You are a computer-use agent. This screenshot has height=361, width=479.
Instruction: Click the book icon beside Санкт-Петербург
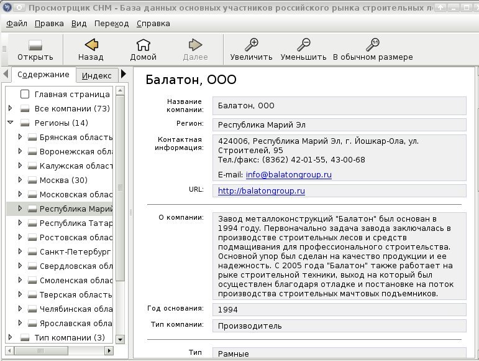coord(32,252)
